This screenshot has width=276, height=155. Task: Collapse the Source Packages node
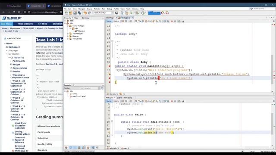(x=68, y=26)
